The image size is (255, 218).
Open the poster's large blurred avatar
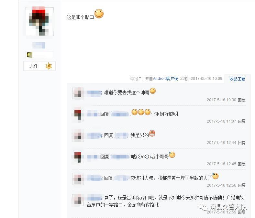coord(39,21)
